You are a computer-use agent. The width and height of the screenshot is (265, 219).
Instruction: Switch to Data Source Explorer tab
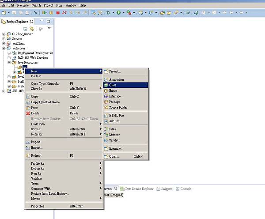pyautogui.click(x=139, y=189)
